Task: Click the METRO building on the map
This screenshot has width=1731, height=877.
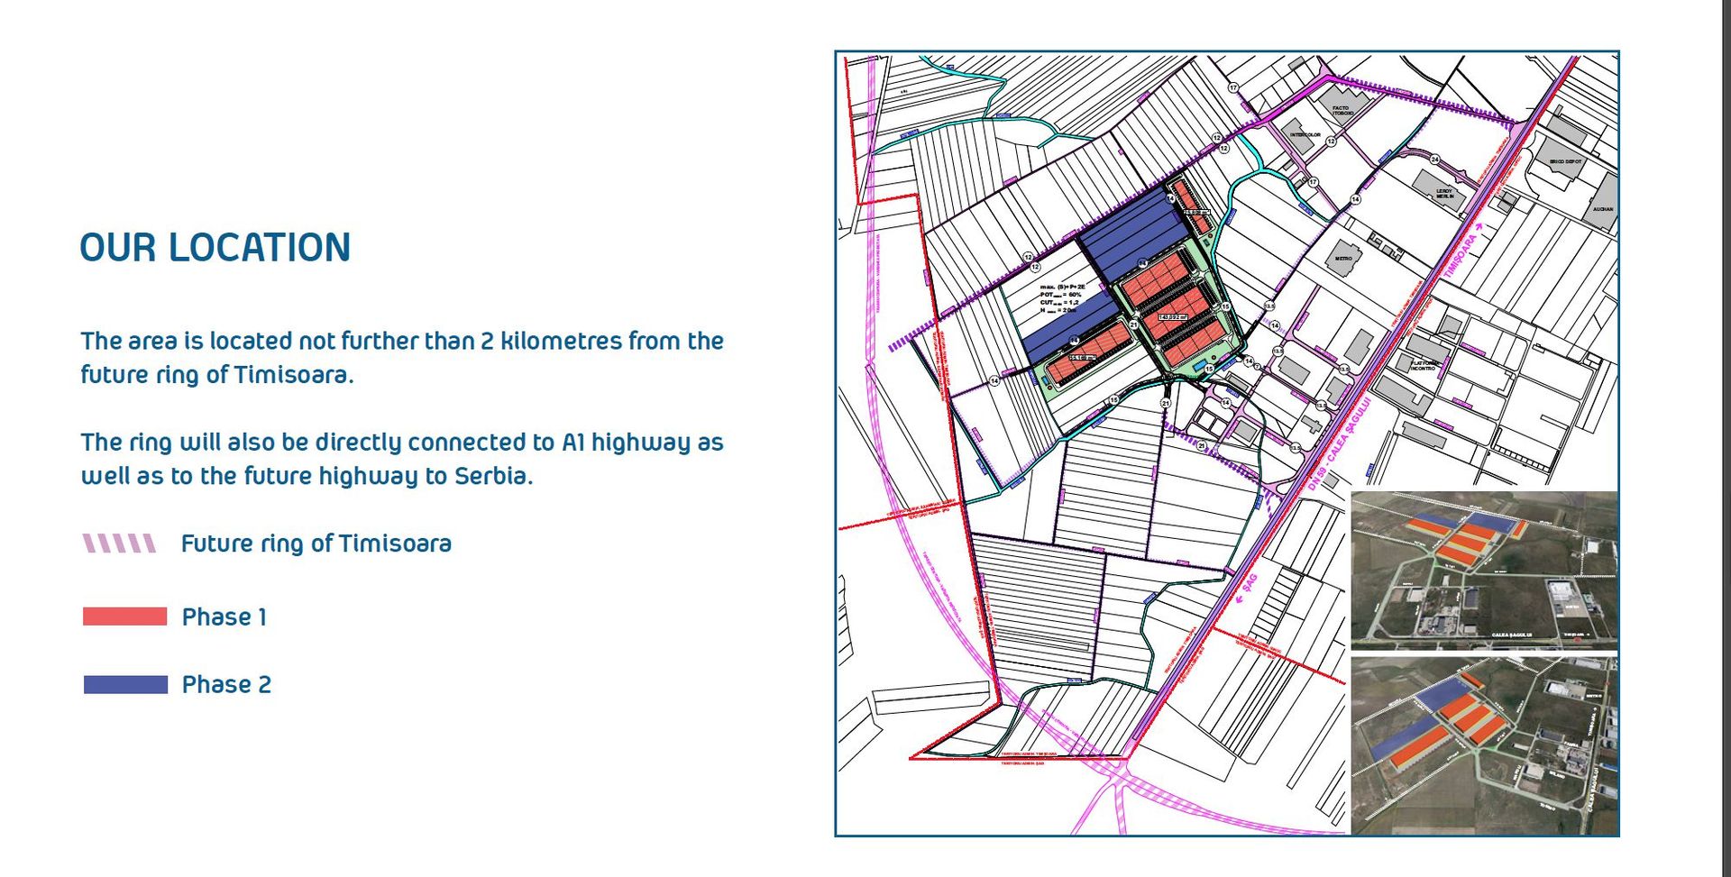Action: click(x=1343, y=257)
